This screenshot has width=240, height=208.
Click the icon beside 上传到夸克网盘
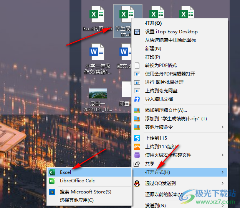point(137,91)
